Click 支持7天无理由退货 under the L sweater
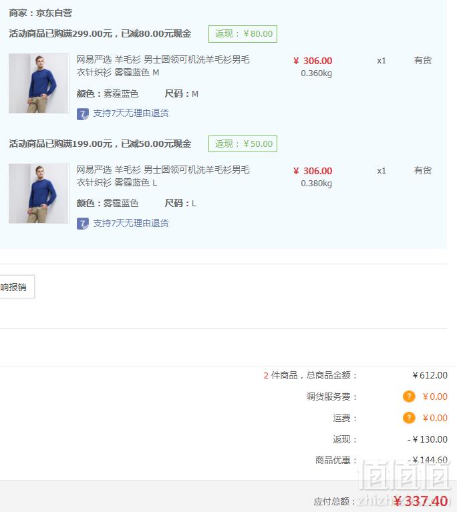Image resolution: width=457 pixels, height=512 pixels. (131, 224)
